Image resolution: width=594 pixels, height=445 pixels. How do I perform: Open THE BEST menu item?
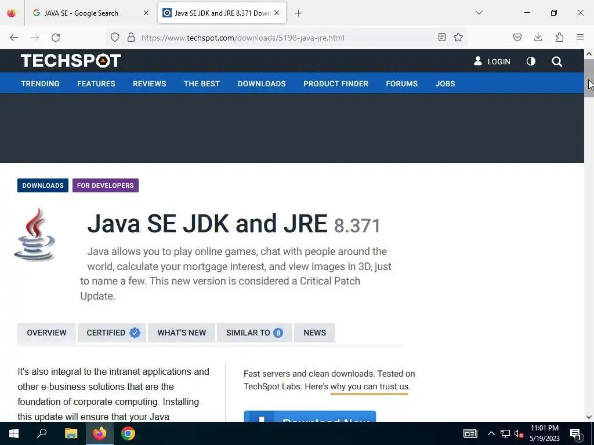202,83
